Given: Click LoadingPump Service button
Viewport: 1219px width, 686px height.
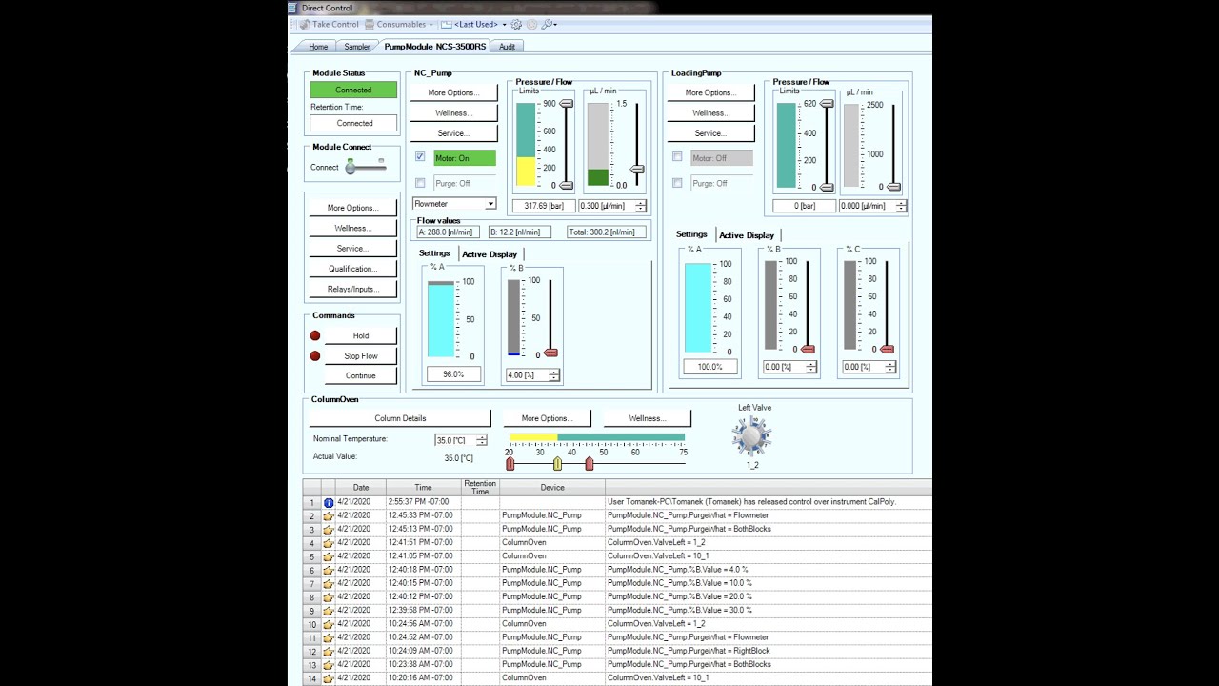Looking at the screenshot, I should (710, 133).
